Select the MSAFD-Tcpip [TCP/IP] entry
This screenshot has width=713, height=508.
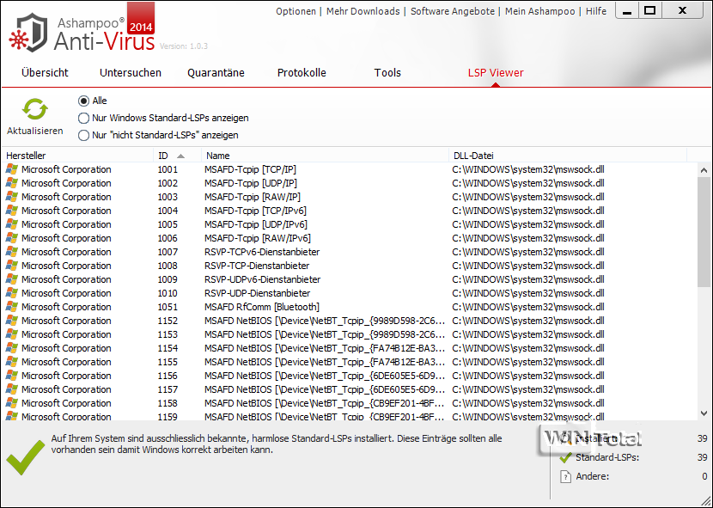tap(250, 169)
